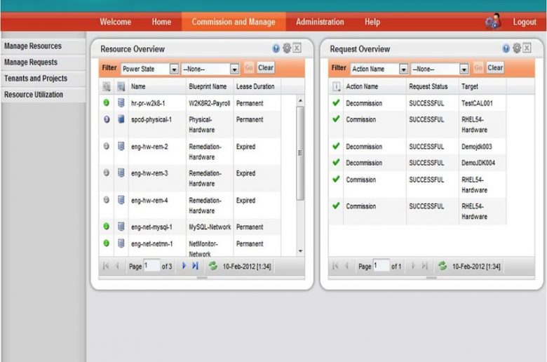Screen dimensions: 547x362
Task: Click status column header icon in Request Overview
Action: (337, 86)
